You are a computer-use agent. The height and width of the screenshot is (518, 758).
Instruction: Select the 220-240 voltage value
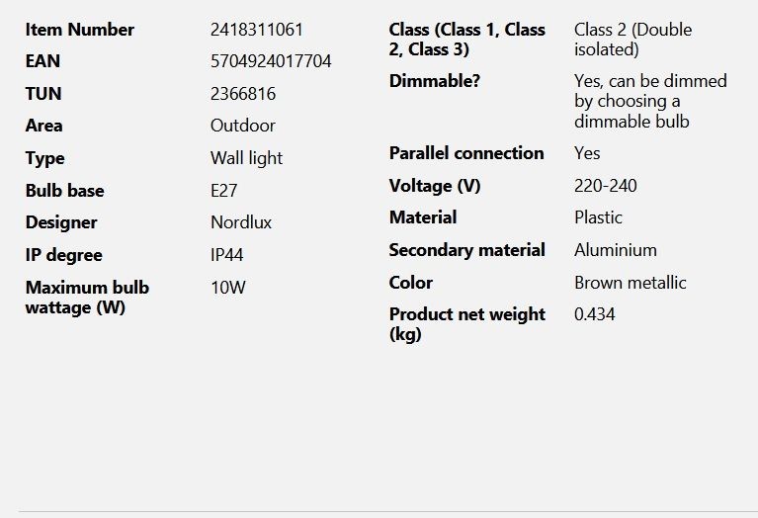coord(606,186)
